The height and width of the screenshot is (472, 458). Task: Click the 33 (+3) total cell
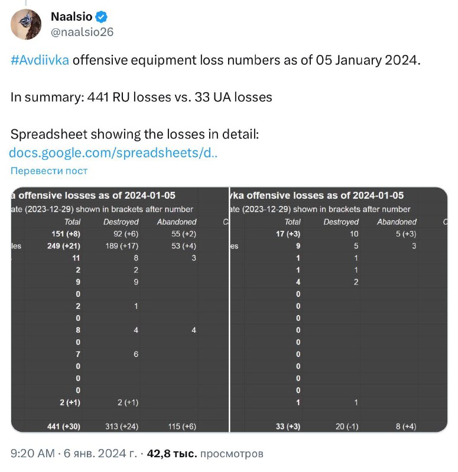(x=288, y=427)
